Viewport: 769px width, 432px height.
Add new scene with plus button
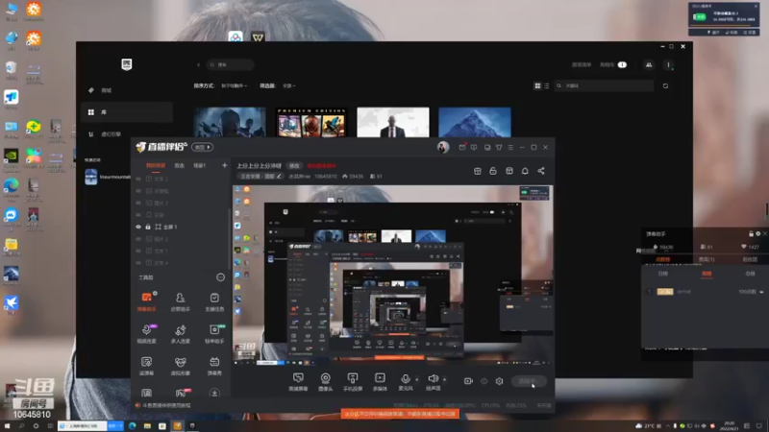click(x=225, y=165)
